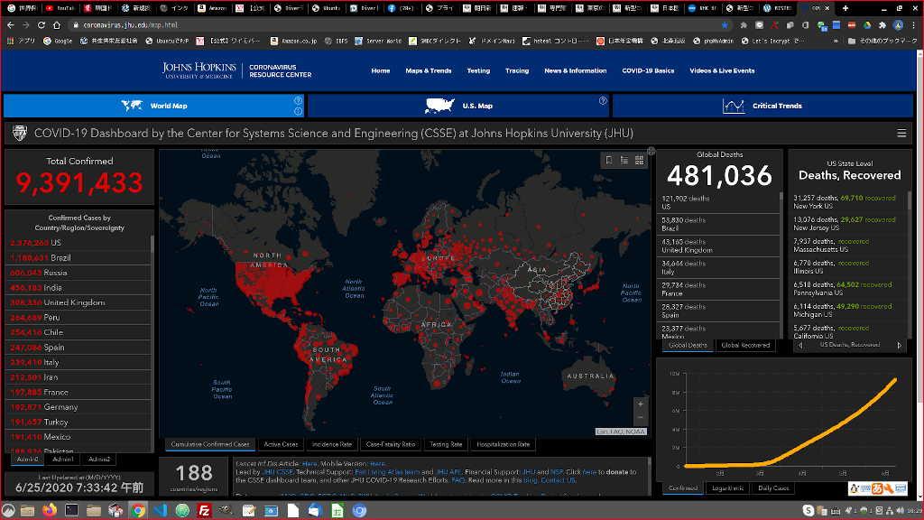The width and height of the screenshot is (924, 520).
Task: Show the Logarithmic chart tab
Action: [x=727, y=488]
